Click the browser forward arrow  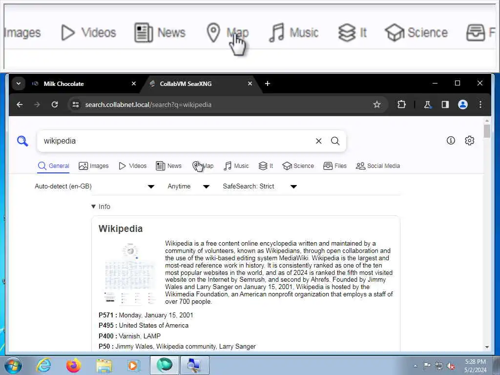point(37,104)
